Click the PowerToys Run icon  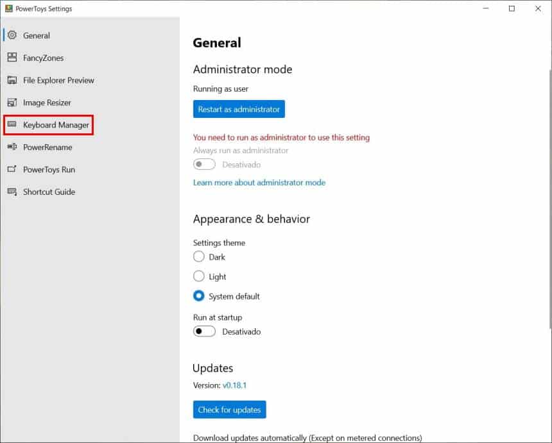click(x=12, y=169)
